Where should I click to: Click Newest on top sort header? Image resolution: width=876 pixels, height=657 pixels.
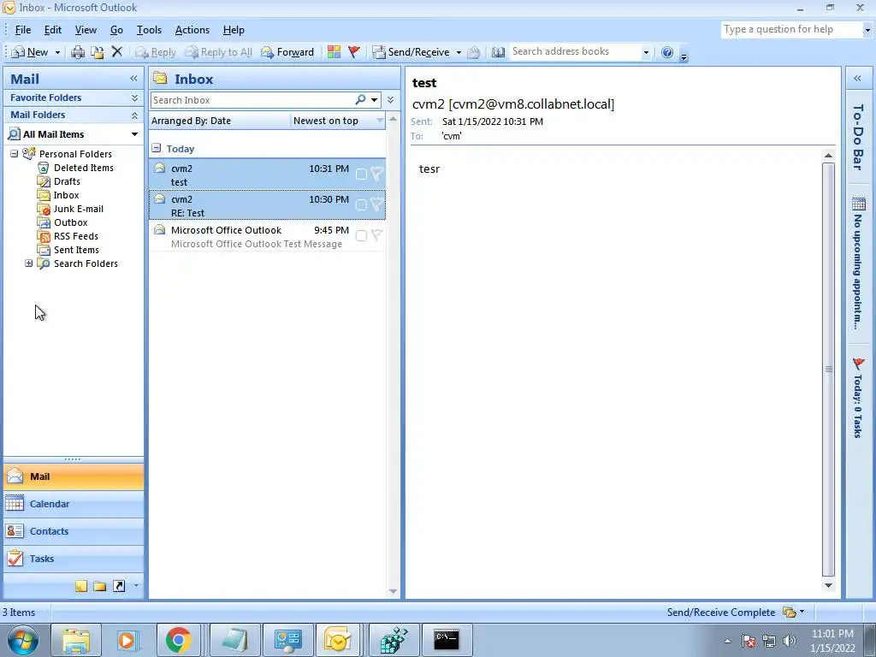[x=338, y=121]
